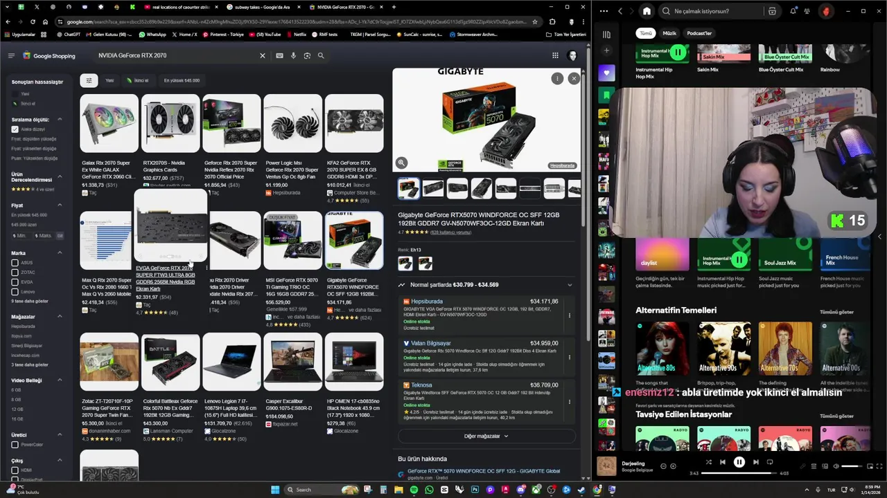Viewport: 887px width, 498px height.
Task: Collapse the Video Belleği section
Action: 60,380
